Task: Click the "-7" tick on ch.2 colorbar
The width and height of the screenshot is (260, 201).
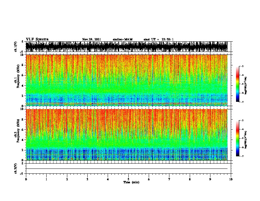Action: [x=242, y=156]
